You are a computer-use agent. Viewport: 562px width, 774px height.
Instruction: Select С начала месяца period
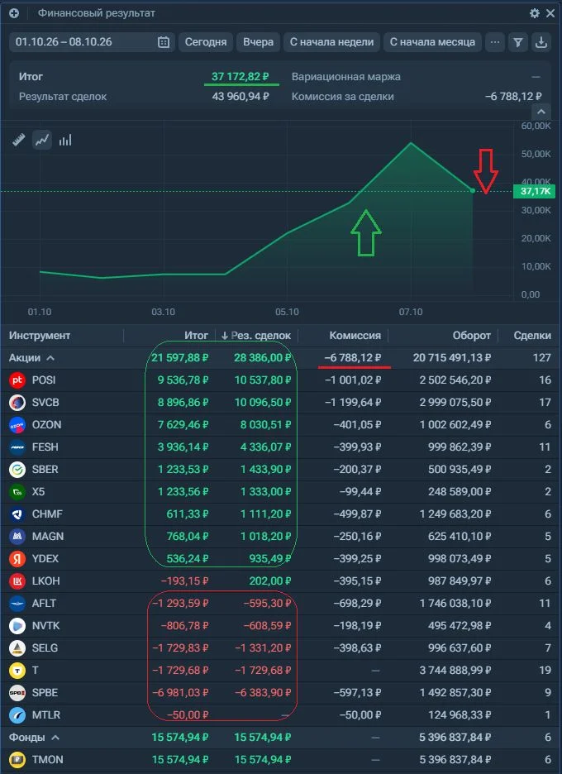pos(432,42)
